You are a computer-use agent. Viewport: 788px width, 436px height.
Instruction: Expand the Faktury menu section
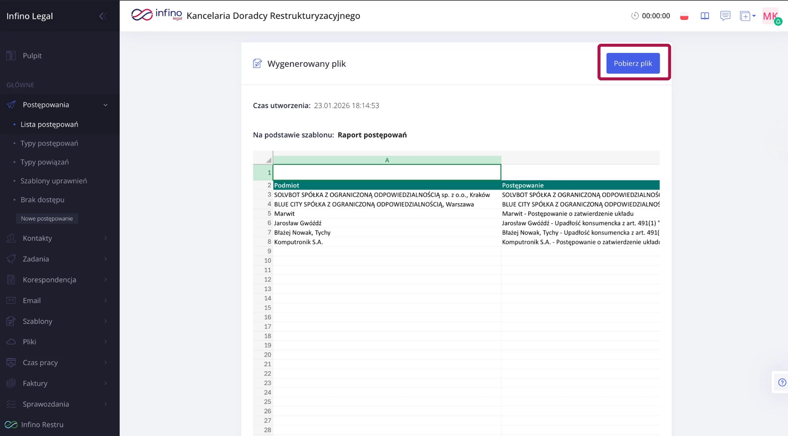click(105, 383)
